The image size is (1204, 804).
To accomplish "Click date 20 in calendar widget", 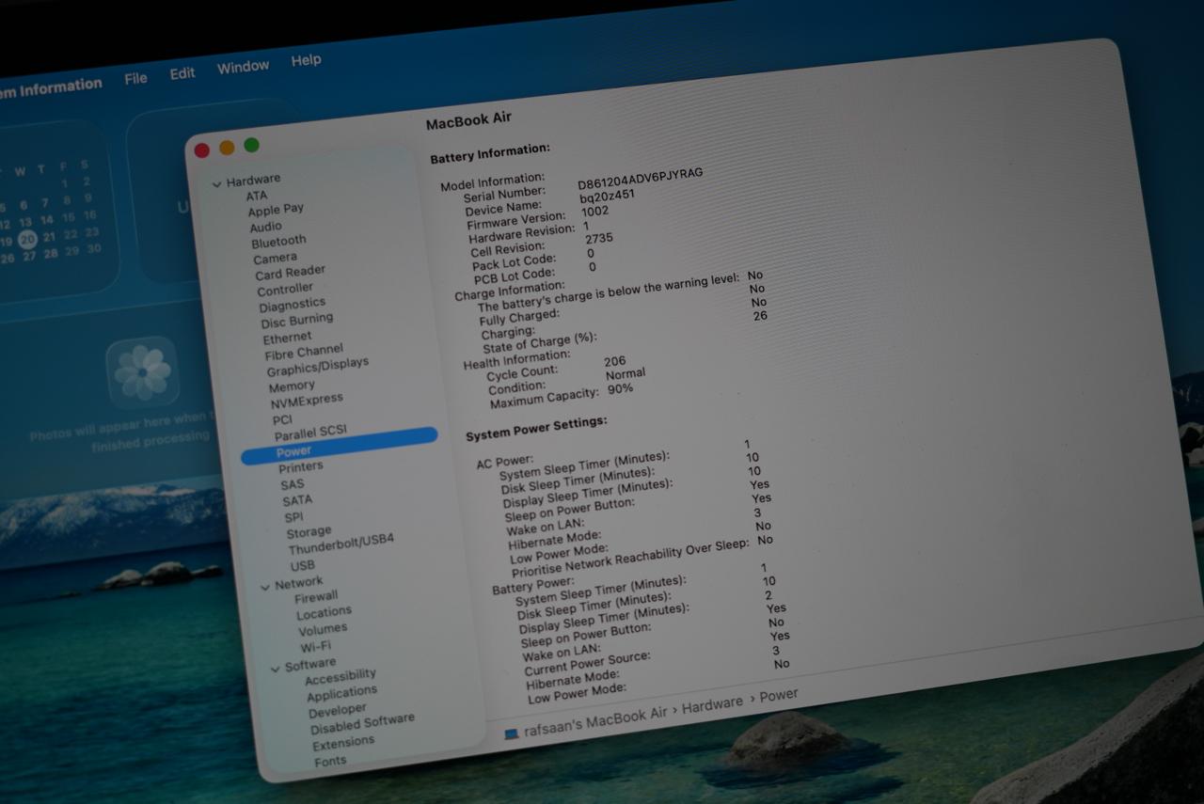I will click(x=27, y=239).
